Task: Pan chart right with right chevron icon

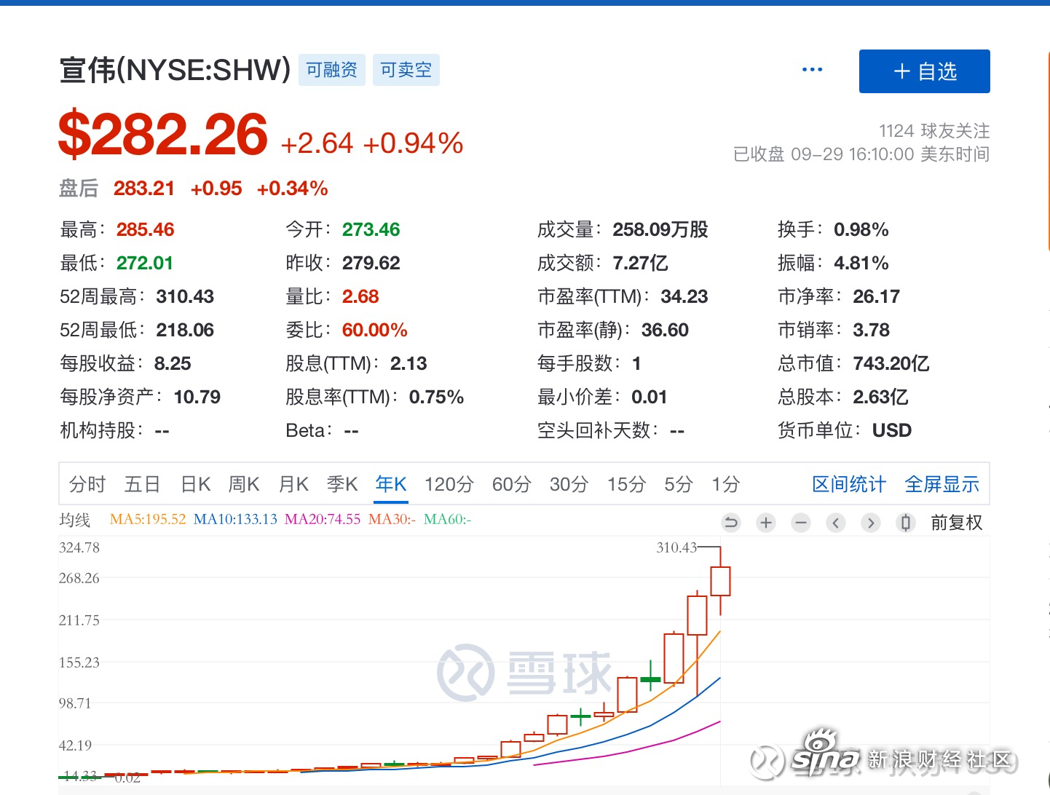Action: pos(871,523)
